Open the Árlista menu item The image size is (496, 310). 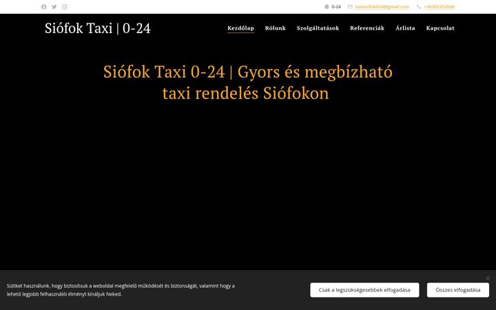405,28
